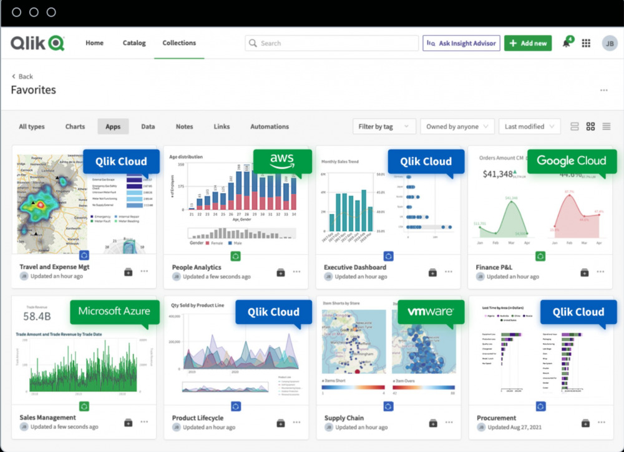Click app type badge on Executive Dashboard
The width and height of the screenshot is (624, 452).
[388, 256]
